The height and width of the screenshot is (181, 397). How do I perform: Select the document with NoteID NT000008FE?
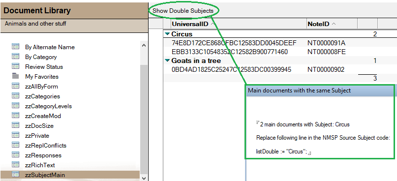[326, 52]
